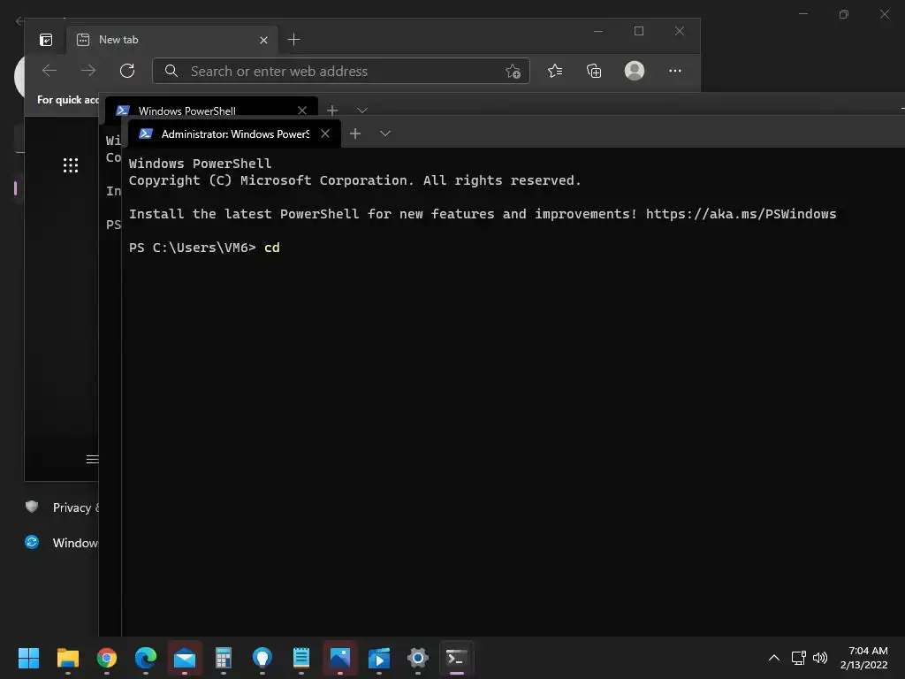Select the Edge New tab tab
The width and height of the screenshot is (905, 679).
pos(172,40)
